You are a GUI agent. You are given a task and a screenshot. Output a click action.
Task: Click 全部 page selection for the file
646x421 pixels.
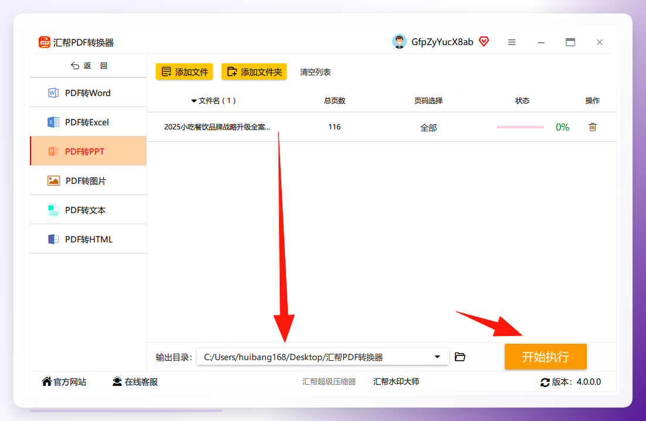(x=429, y=128)
